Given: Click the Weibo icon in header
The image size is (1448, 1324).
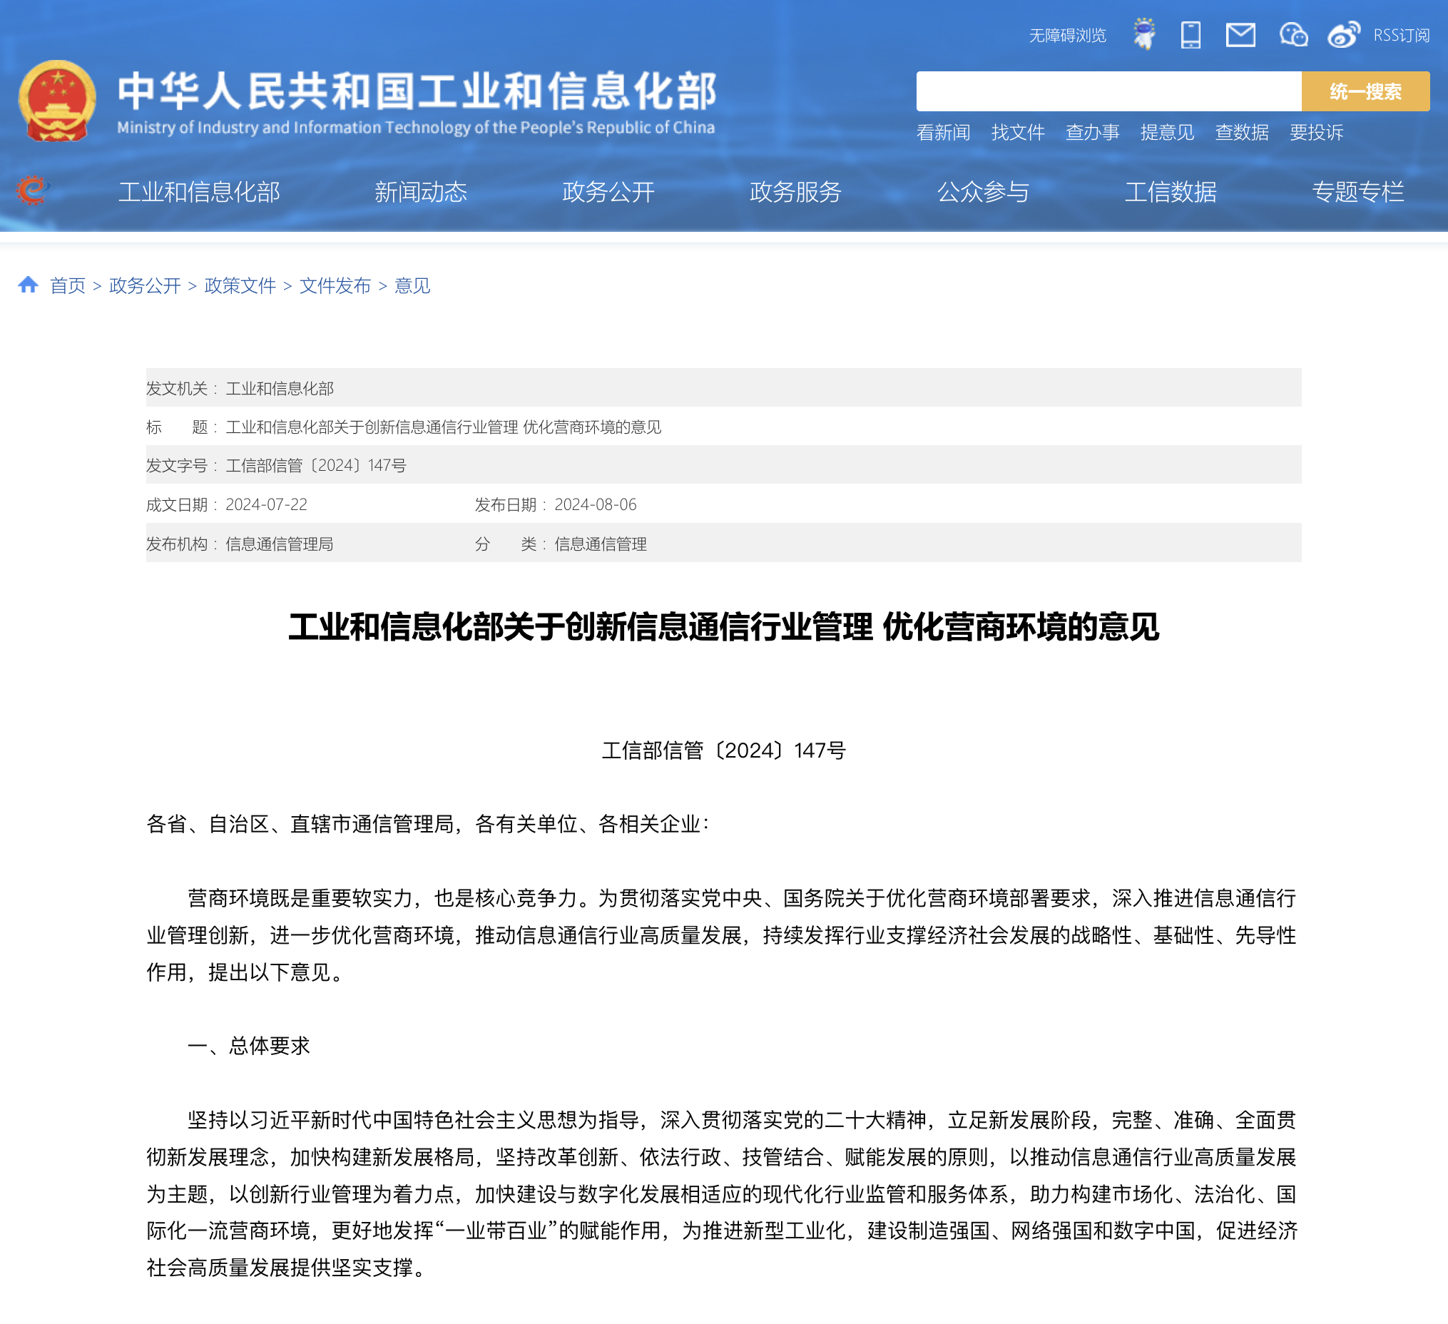Looking at the screenshot, I should tap(1342, 34).
